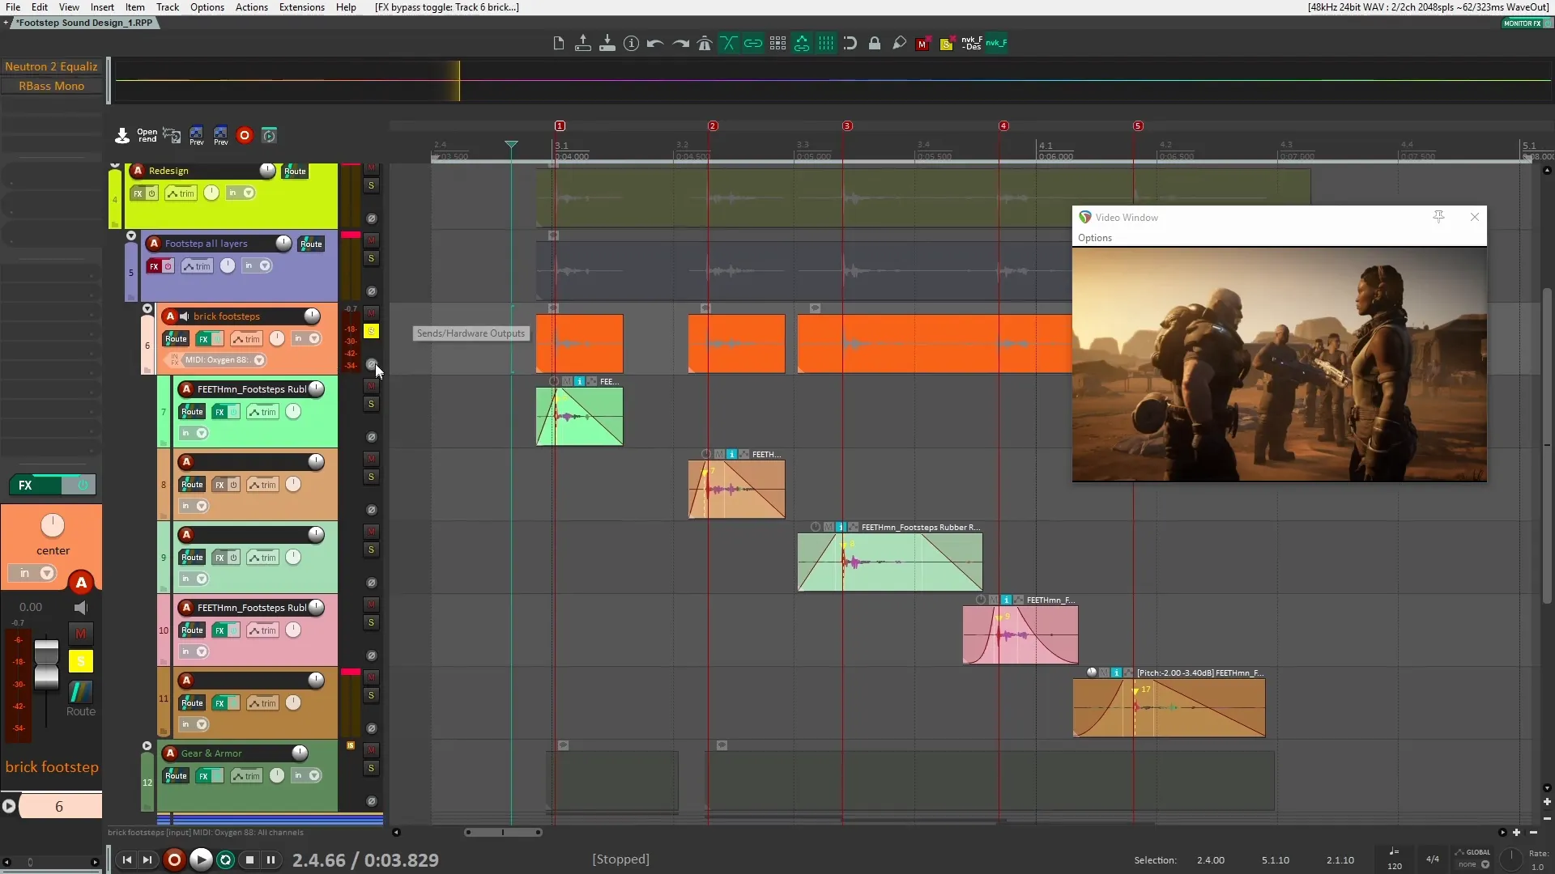Screen dimensions: 1555x874
Task: Unsolo the brick footsteps track
Action: point(372,332)
